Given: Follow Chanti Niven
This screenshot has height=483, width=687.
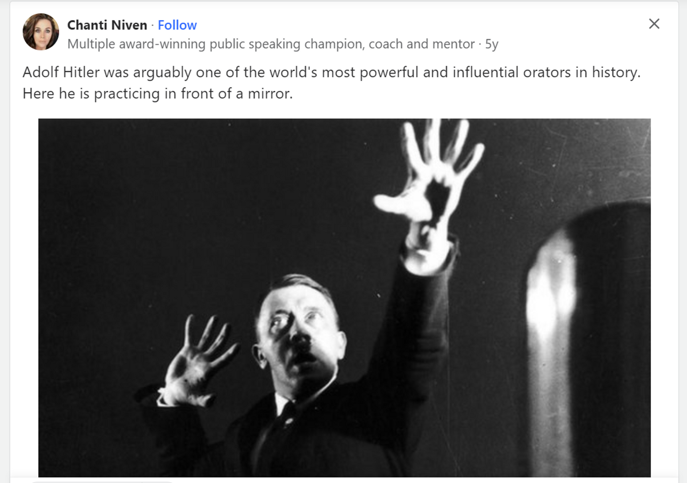Looking at the screenshot, I should coord(177,25).
